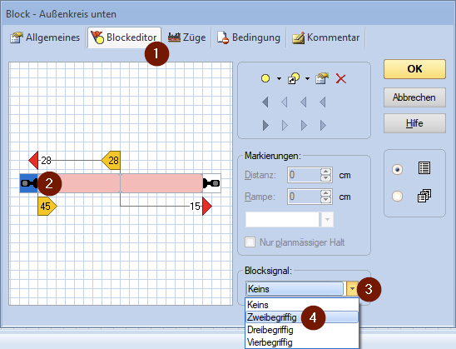Image resolution: width=456 pixels, height=349 pixels.
Task: Click the Rampe spinner arrows
Action: [326, 197]
